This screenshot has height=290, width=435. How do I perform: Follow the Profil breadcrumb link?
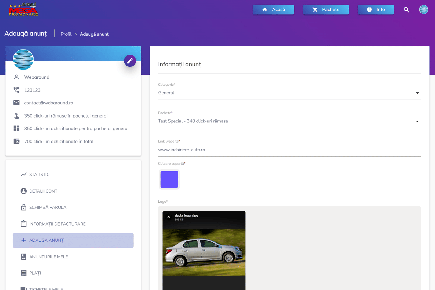tap(66, 34)
